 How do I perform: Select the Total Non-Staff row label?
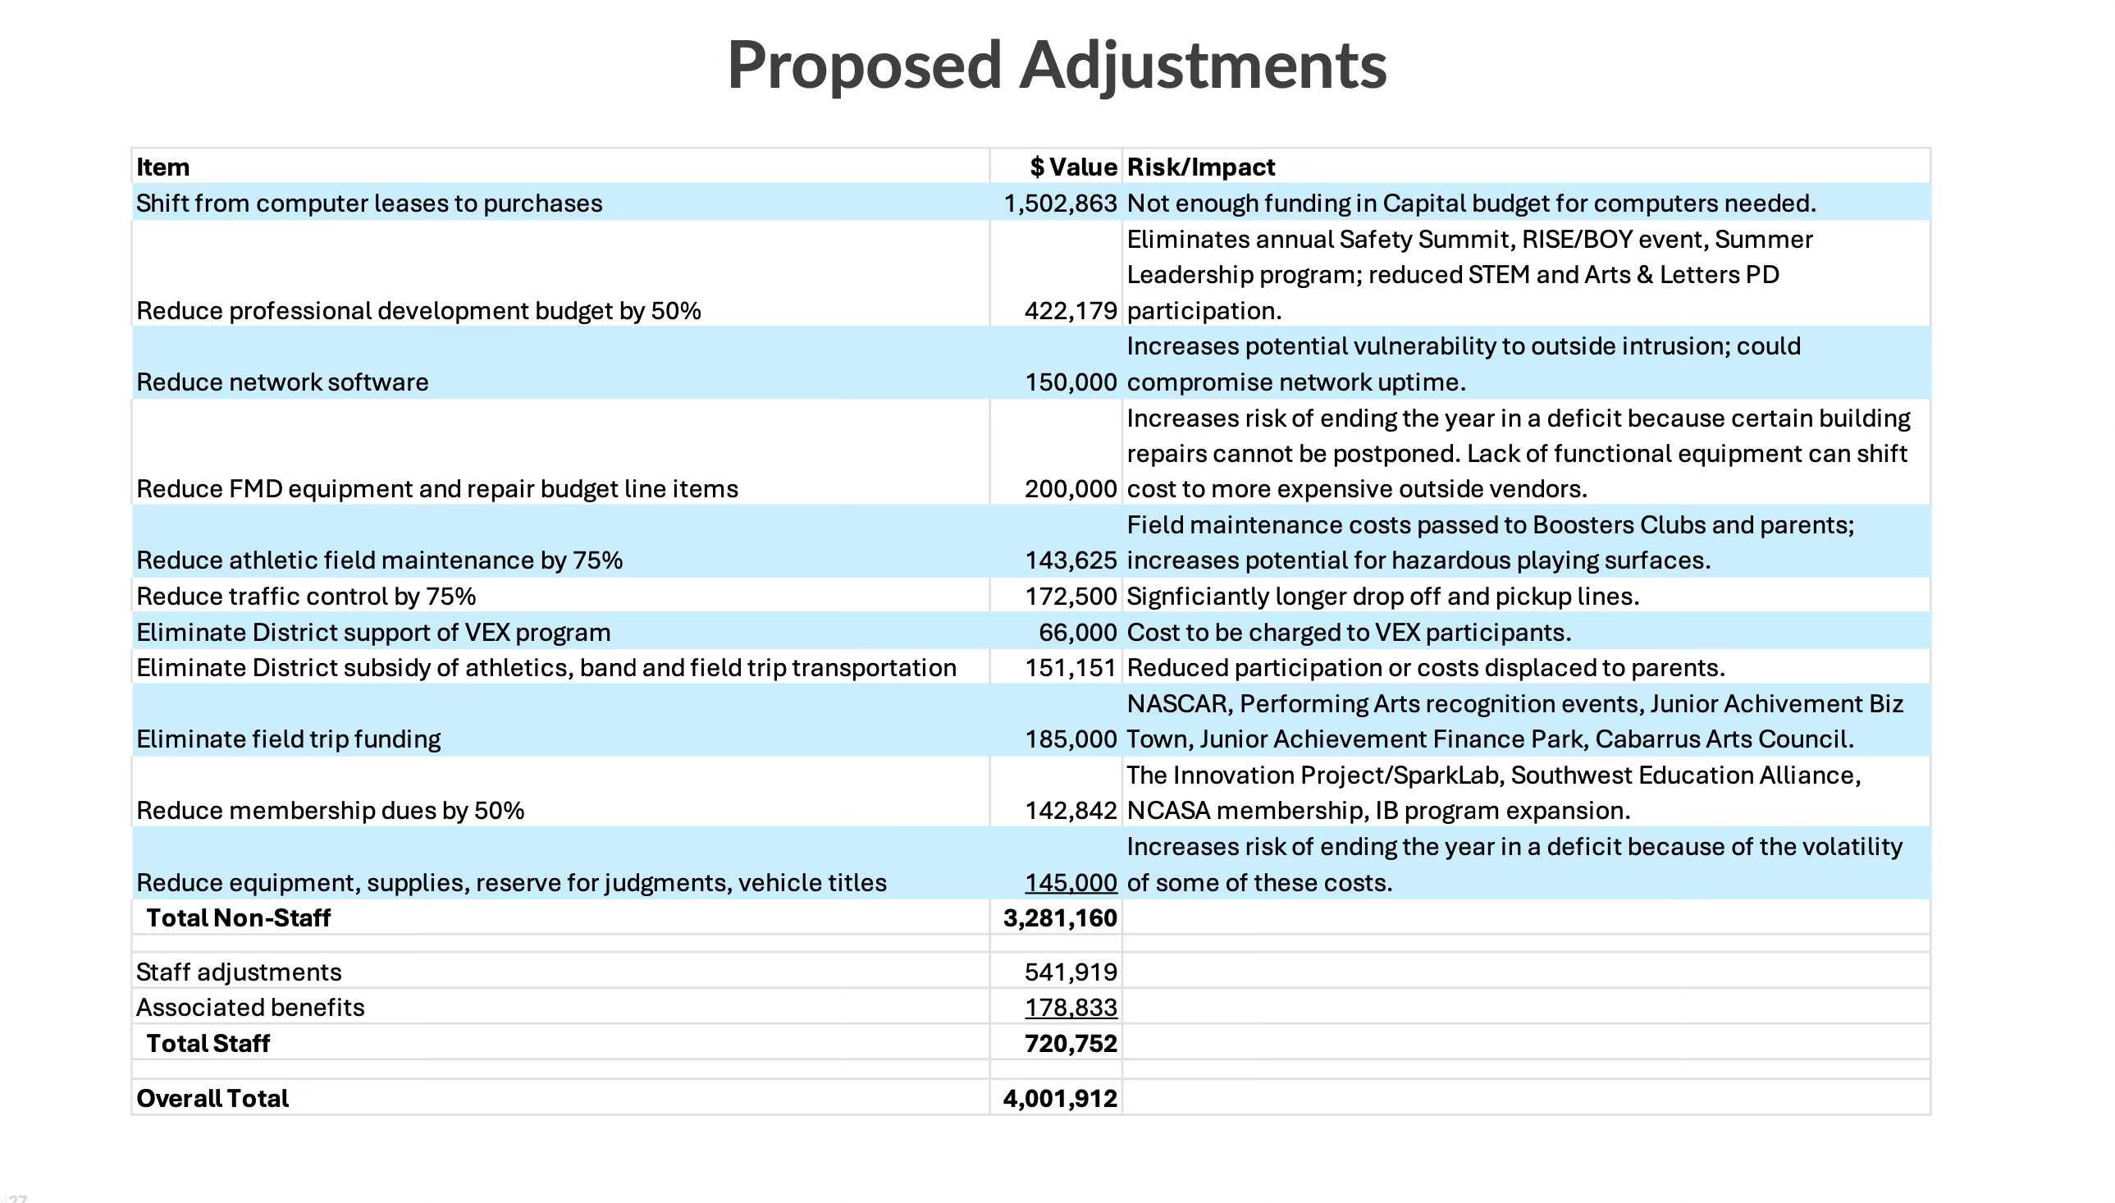238,918
